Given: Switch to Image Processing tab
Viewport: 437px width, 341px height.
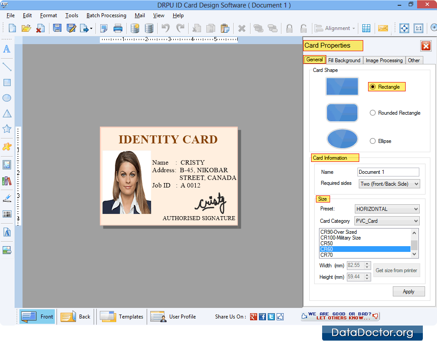Looking at the screenshot, I should pyautogui.click(x=384, y=60).
